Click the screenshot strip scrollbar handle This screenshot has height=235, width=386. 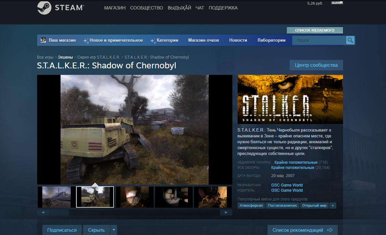pos(59,212)
